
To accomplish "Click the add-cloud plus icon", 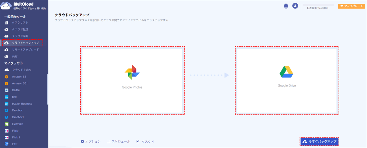I will [6, 70].
